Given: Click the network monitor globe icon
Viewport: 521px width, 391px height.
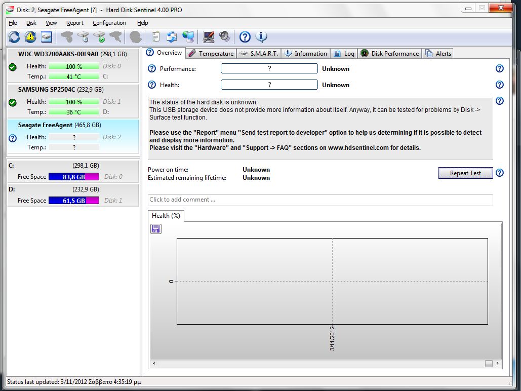Looking at the screenshot, I should point(188,37).
